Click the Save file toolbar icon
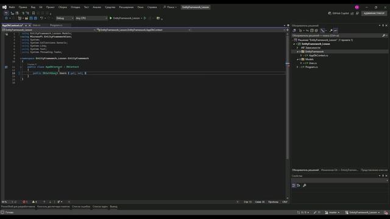The height and width of the screenshot is (219, 390). pyautogui.click(x=31, y=18)
